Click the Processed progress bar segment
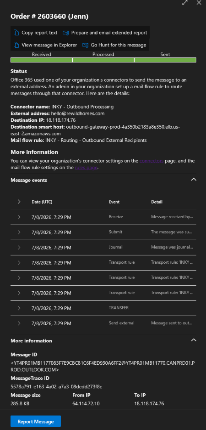Image resolution: width=206 pixels, height=430 pixels. [x=103, y=60]
